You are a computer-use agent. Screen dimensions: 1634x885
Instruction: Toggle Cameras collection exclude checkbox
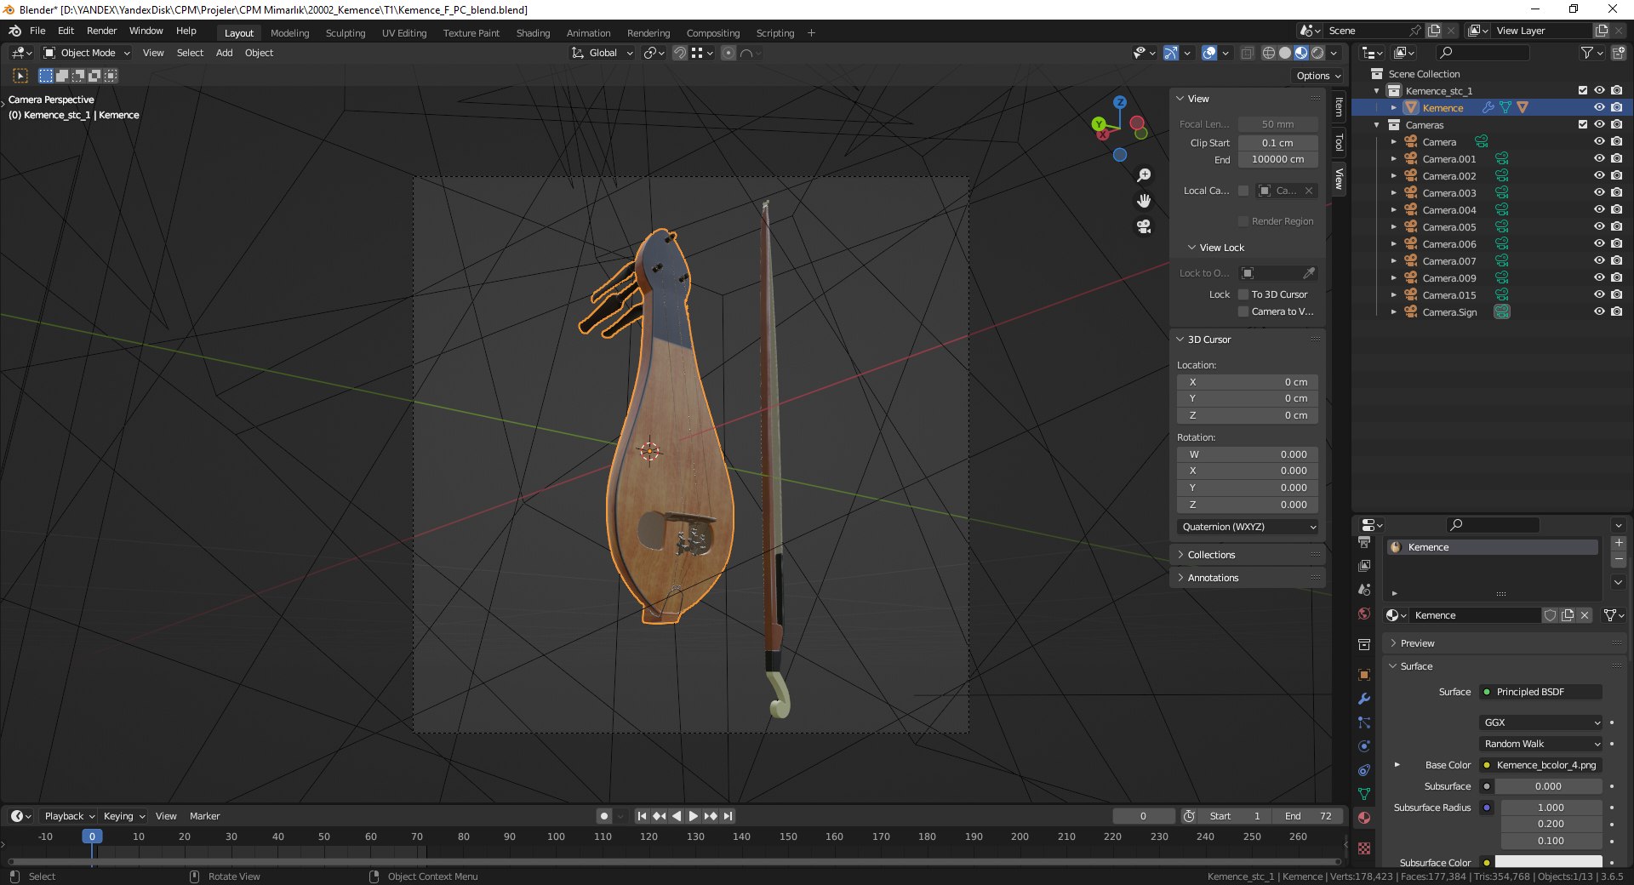pos(1583,124)
